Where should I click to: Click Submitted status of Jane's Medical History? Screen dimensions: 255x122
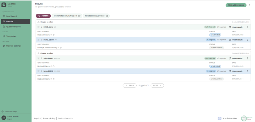215,35
